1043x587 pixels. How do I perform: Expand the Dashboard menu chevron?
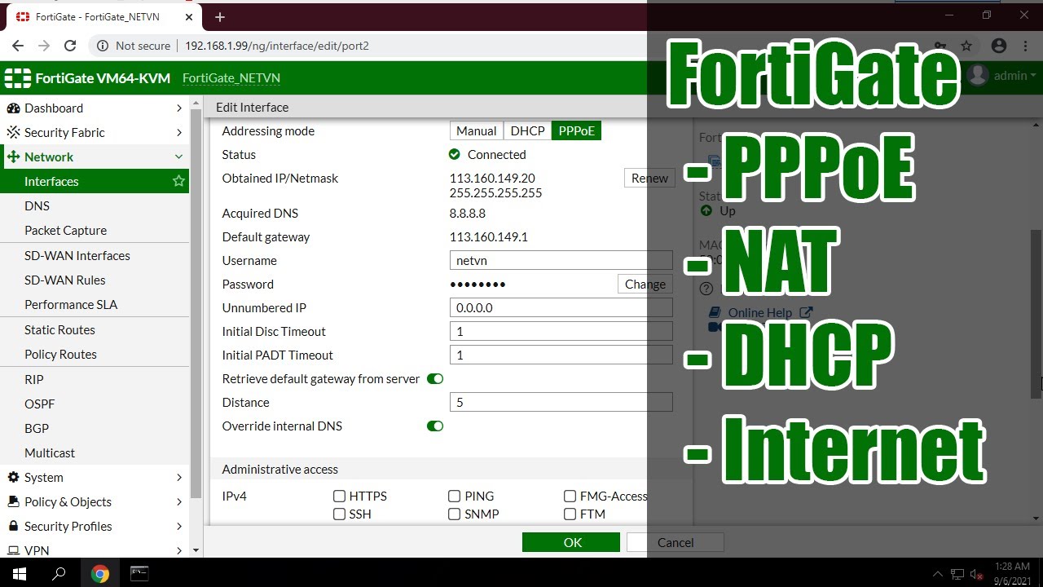click(179, 108)
